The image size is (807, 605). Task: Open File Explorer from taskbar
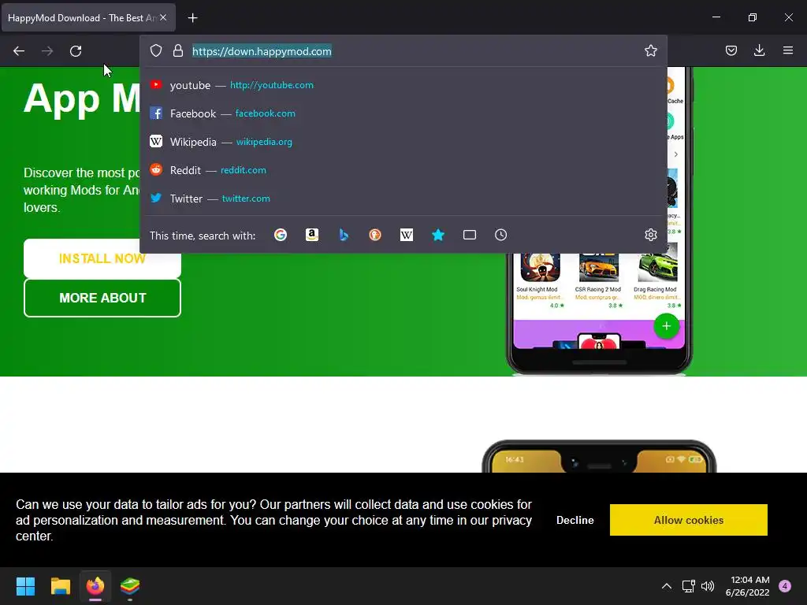coord(60,586)
